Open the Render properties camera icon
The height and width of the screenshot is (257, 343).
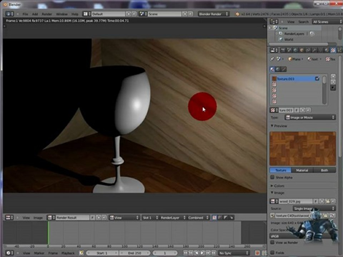283,50
